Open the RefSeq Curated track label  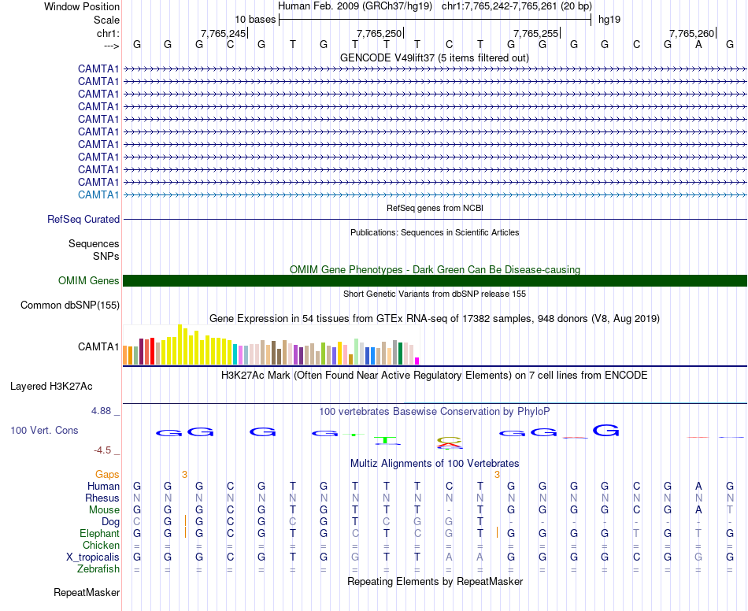(x=83, y=220)
